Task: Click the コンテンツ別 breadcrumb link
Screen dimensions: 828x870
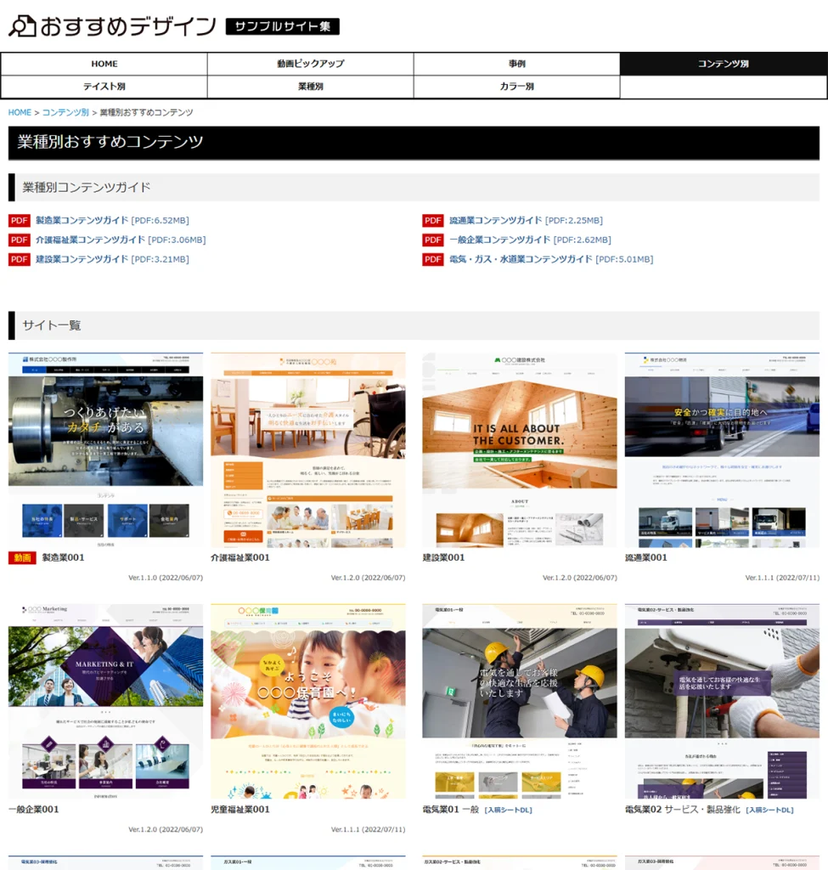Action: pyautogui.click(x=65, y=112)
